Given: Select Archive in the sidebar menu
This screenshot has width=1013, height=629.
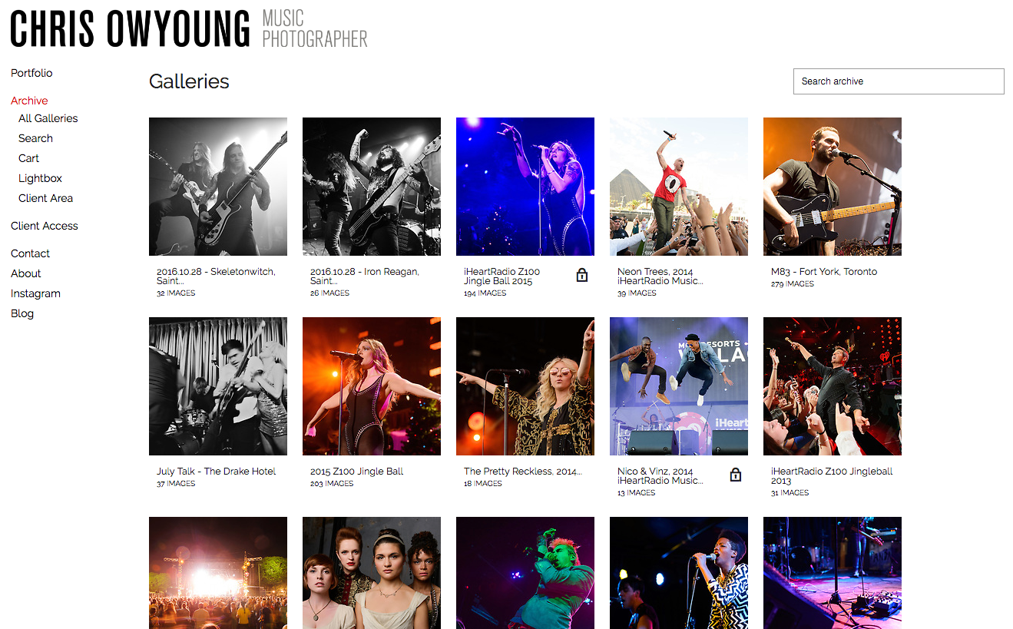Looking at the screenshot, I should click(x=29, y=101).
